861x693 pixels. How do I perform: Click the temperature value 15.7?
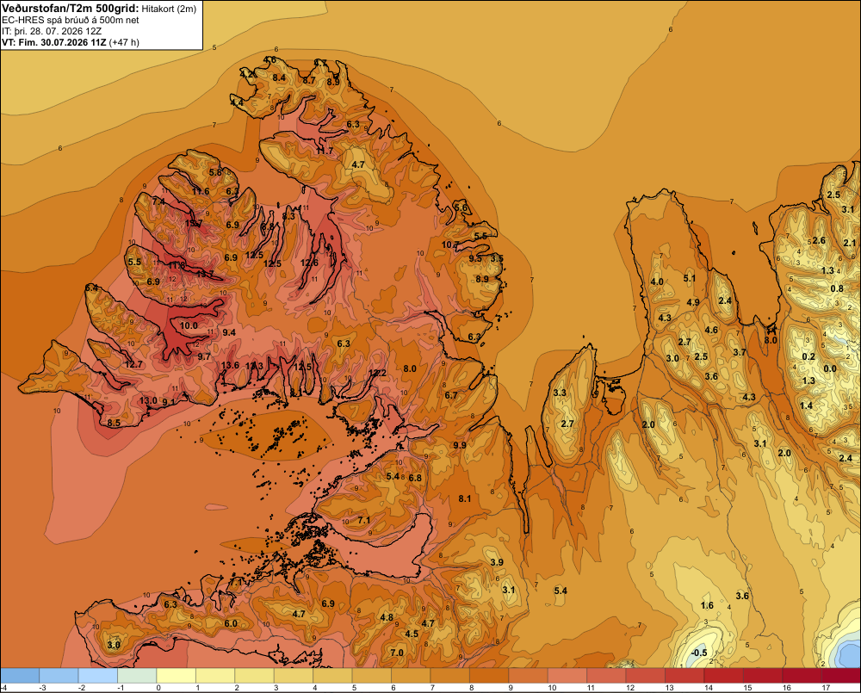coord(193,224)
